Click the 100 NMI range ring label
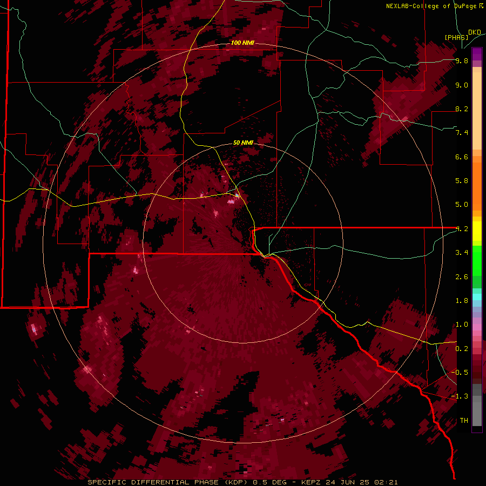486x486 pixels. click(242, 43)
